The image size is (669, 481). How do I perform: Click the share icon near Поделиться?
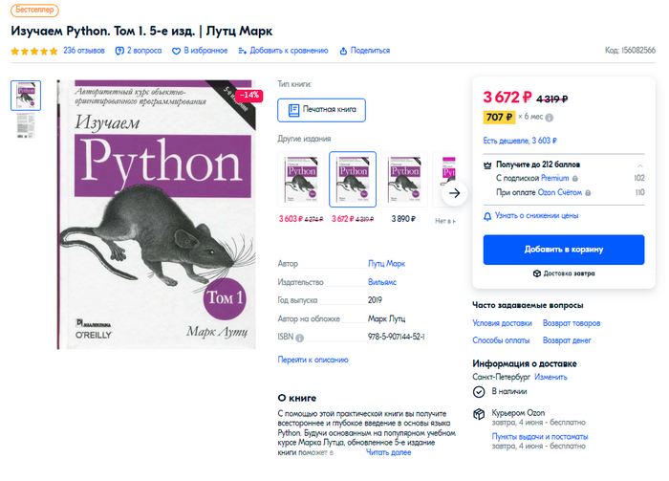[343, 51]
